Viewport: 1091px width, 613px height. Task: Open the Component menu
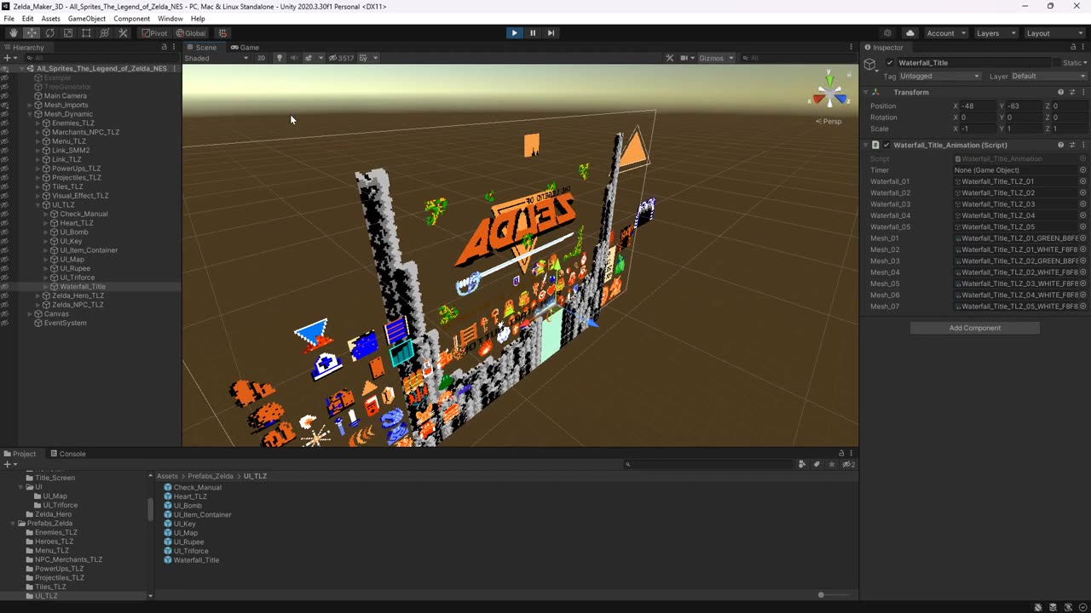(131, 19)
